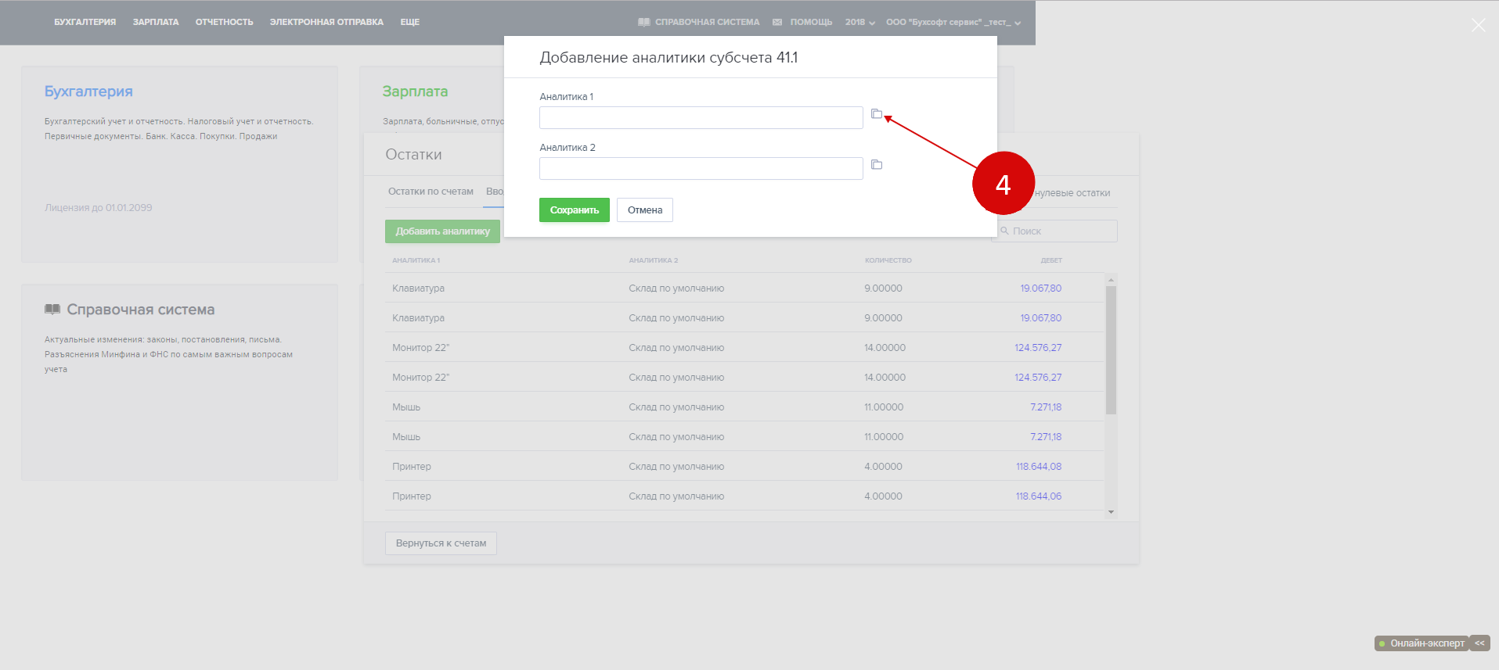
Task: Click the green Сохранить button
Action: (x=574, y=210)
